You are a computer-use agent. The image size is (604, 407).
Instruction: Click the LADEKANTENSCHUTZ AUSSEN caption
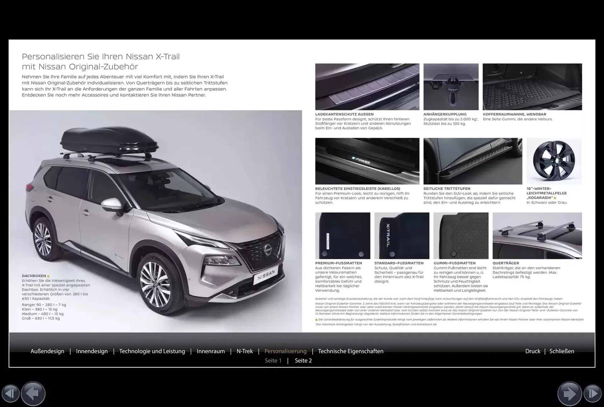344,114
